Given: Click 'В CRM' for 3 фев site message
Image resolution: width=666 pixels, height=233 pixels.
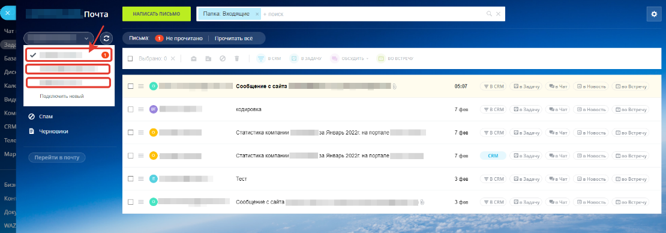Looking at the screenshot, I should 493,202.
